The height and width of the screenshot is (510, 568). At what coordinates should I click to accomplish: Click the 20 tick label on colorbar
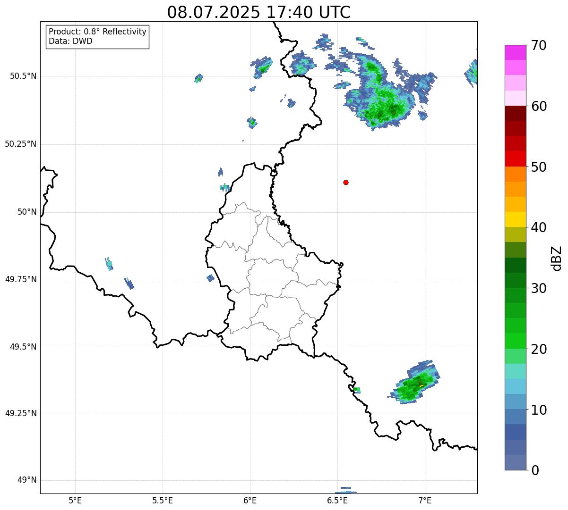pos(538,349)
